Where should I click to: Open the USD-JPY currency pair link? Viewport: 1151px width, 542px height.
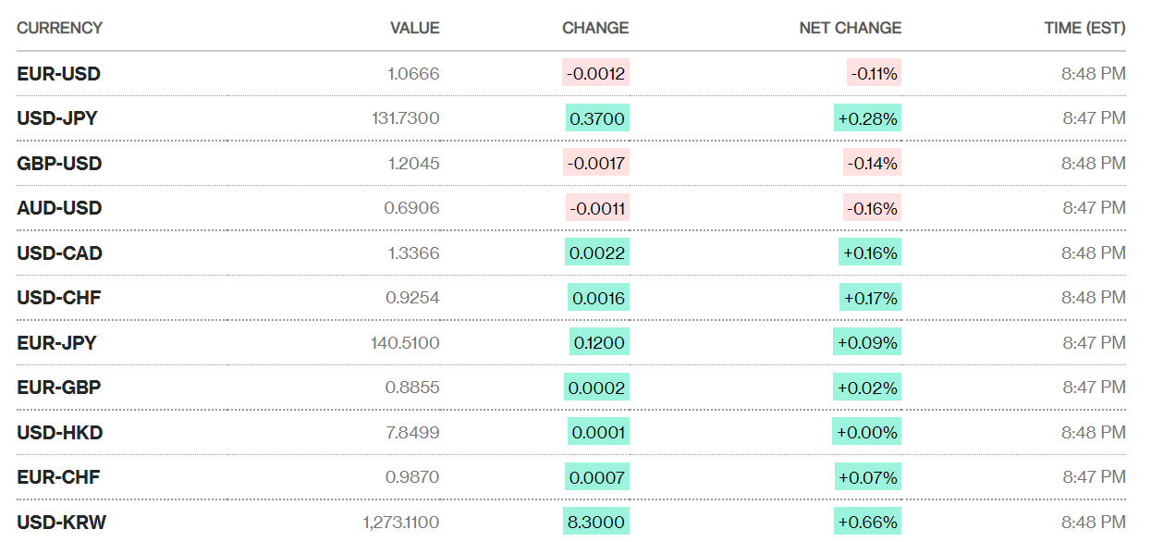click(x=57, y=118)
